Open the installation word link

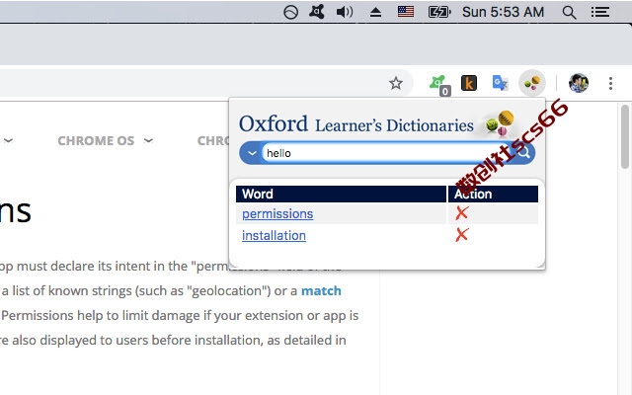(274, 235)
